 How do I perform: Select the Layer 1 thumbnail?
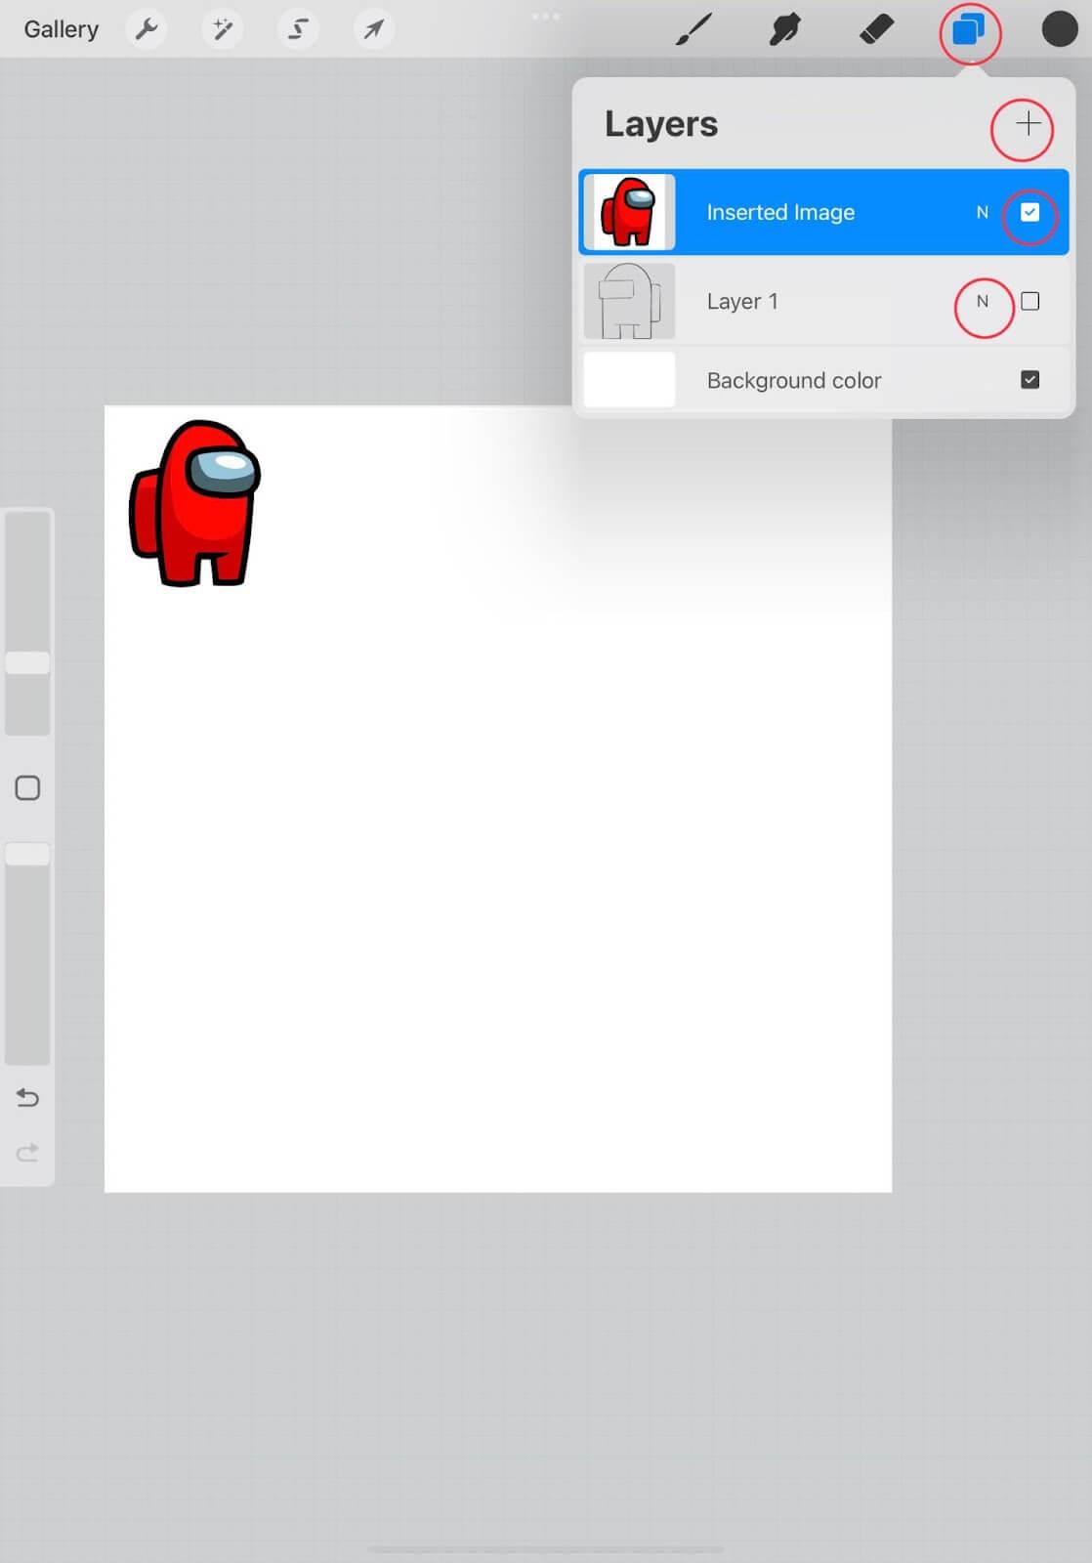coord(629,301)
